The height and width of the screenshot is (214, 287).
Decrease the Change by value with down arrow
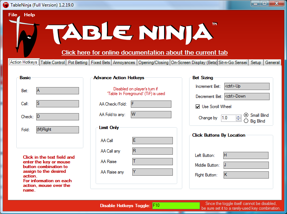point(238,120)
